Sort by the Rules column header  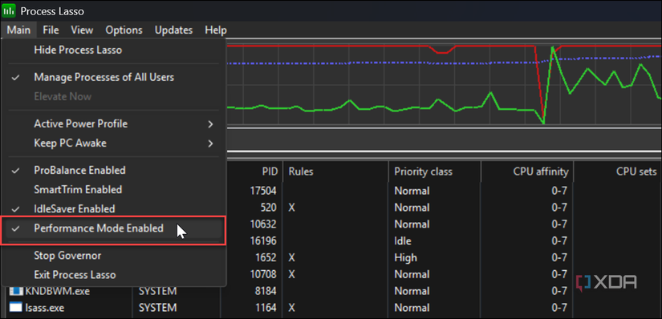coord(335,172)
